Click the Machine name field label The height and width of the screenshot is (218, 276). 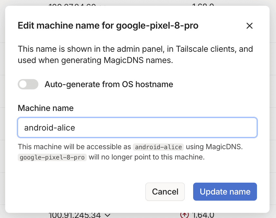click(x=45, y=108)
